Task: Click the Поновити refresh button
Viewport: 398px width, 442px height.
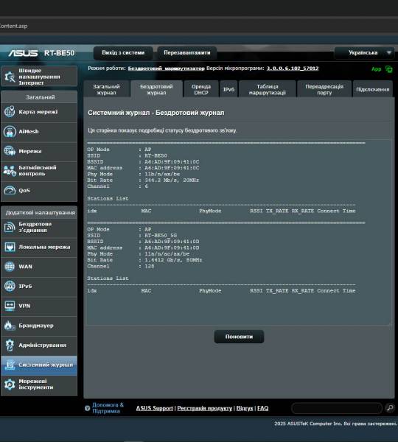Action: click(239, 337)
